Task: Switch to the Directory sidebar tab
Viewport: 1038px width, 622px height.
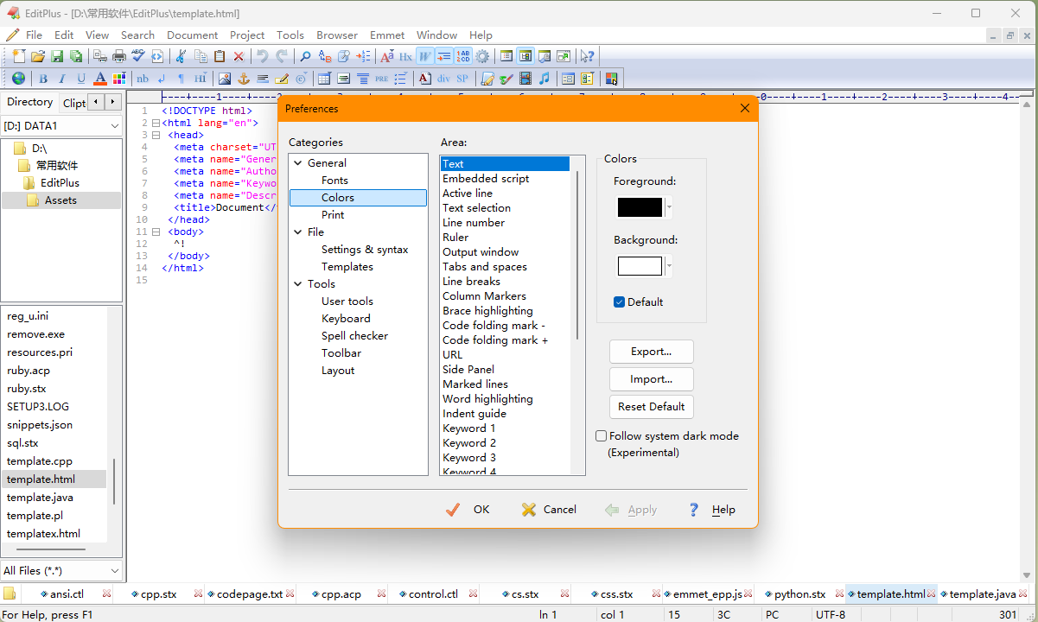Action: point(29,102)
